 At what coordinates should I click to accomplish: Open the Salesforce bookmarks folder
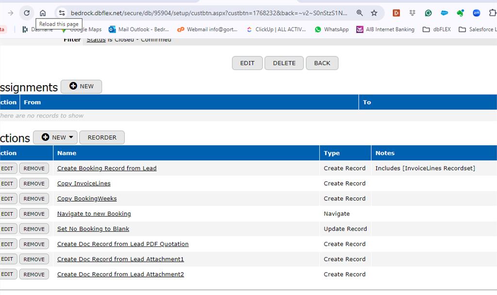coord(477,29)
